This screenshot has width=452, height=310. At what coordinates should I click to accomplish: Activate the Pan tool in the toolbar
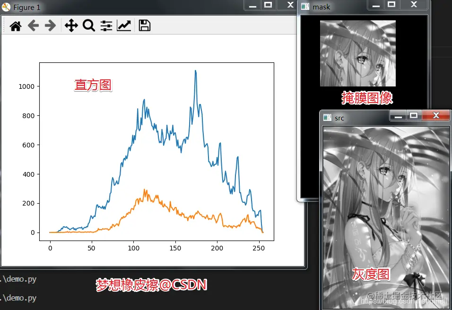pos(71,25)
